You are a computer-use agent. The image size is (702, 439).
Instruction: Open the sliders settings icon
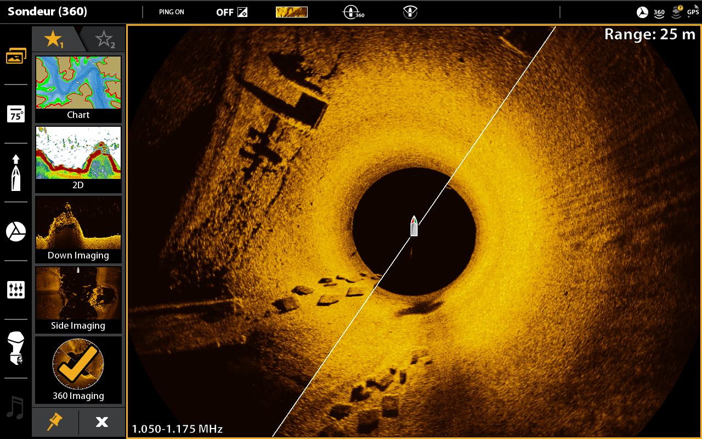pyautogui.click(x=16, y=290)
